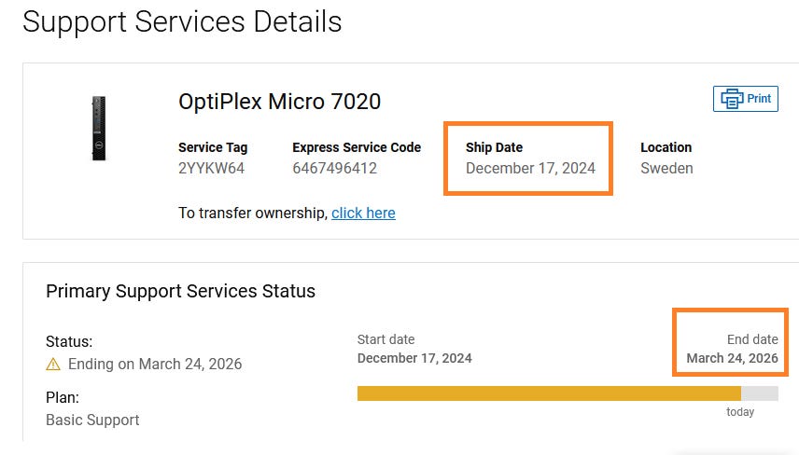The height and width of the screenshot is (455, 799).
Task: Click the Basic Support plan name
Action: (92, 421)
